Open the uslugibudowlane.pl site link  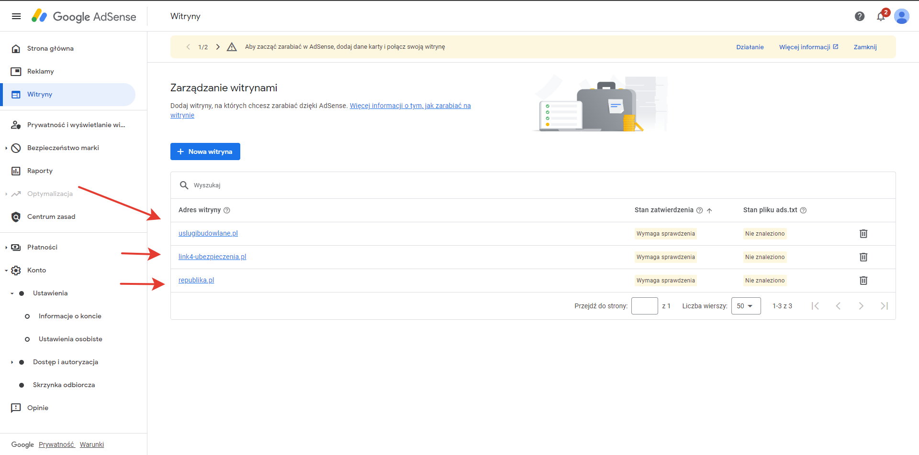point(208,233)
